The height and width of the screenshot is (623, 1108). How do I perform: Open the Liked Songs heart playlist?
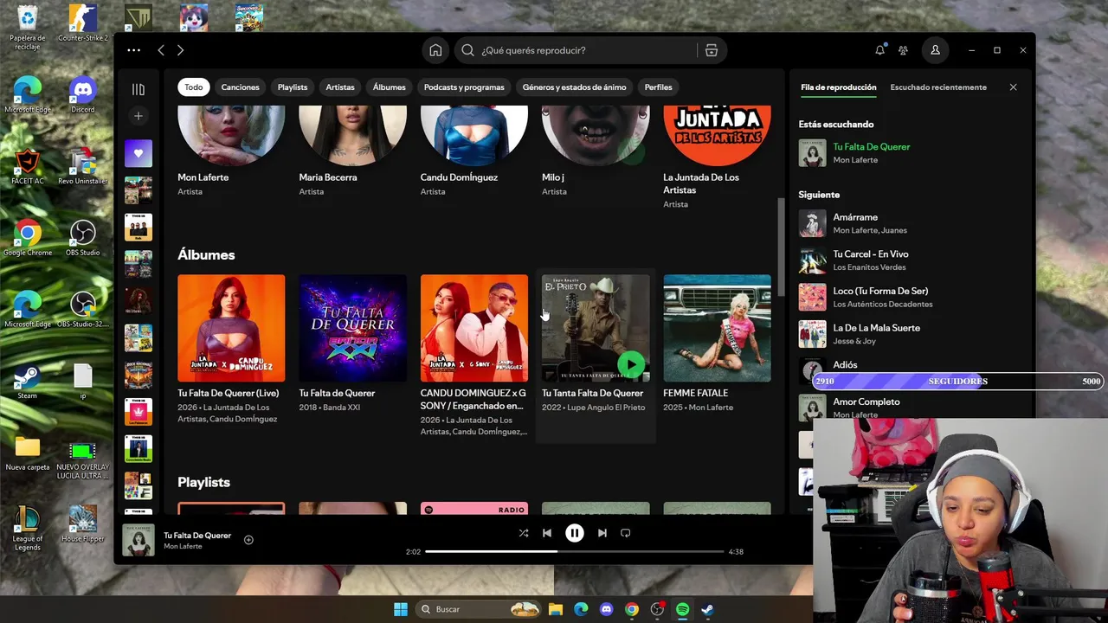138,153
